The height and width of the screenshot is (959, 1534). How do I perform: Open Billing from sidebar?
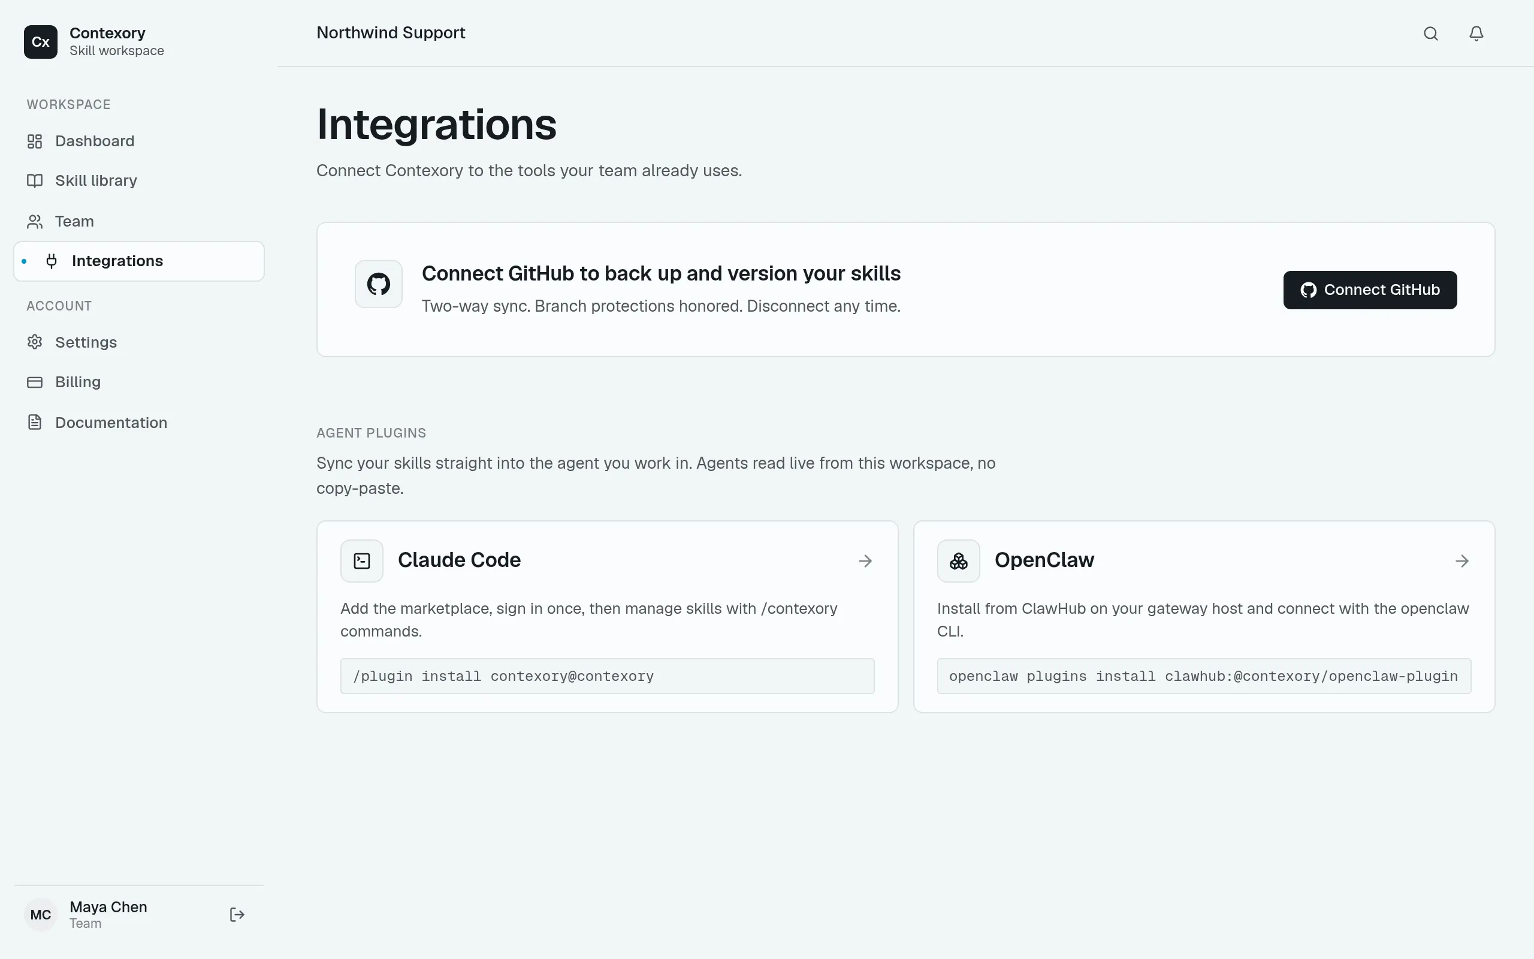pos(139,382)
